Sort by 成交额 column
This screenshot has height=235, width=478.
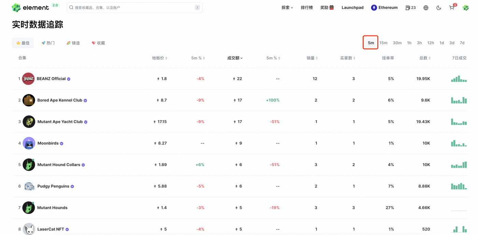point(235,58)
